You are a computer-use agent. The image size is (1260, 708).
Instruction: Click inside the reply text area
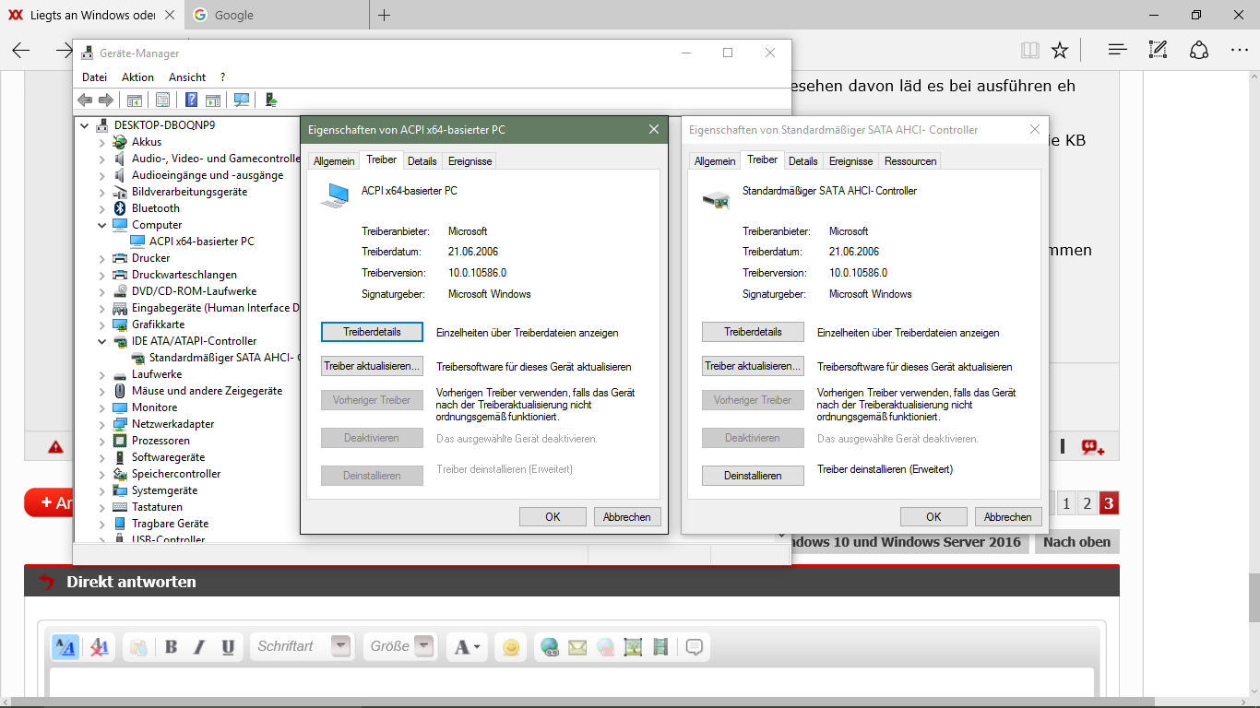coord(572,682)
